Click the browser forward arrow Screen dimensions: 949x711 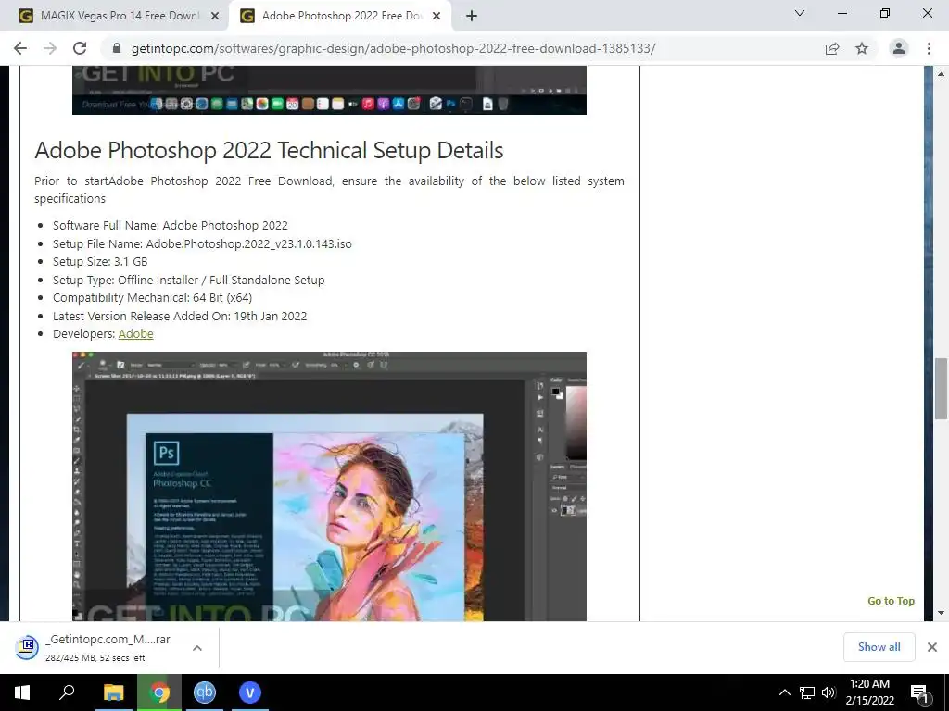[50, 48]
